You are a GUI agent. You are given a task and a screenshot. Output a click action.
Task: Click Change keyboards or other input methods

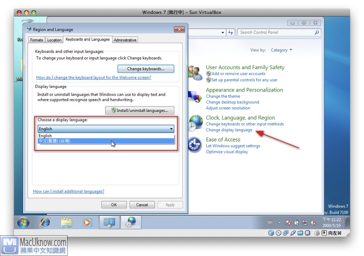245,124
